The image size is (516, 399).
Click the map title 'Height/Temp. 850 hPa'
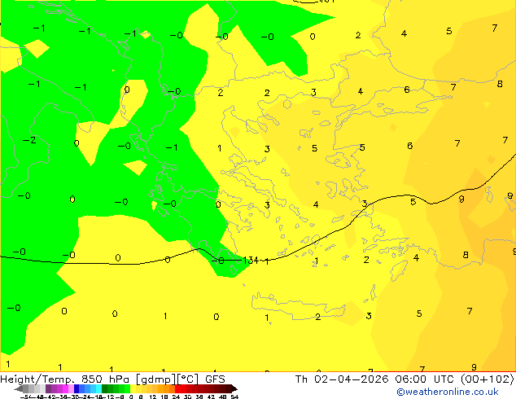(x=64, y=379)
